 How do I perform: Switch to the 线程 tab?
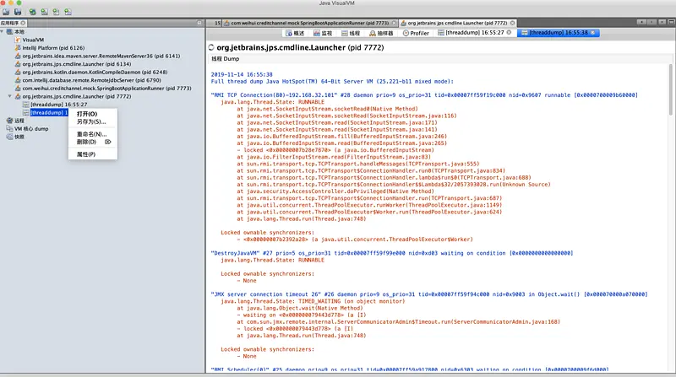351,33
